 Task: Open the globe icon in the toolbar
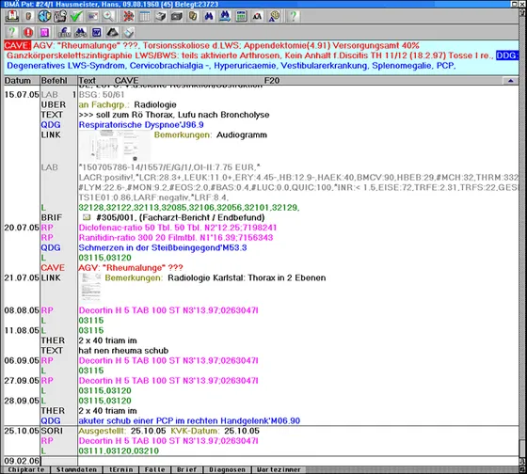[44, 16]
